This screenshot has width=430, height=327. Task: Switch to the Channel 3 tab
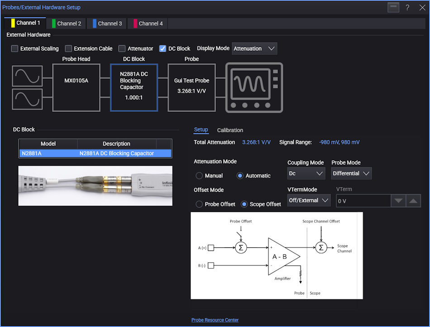[x=108, y=24]
